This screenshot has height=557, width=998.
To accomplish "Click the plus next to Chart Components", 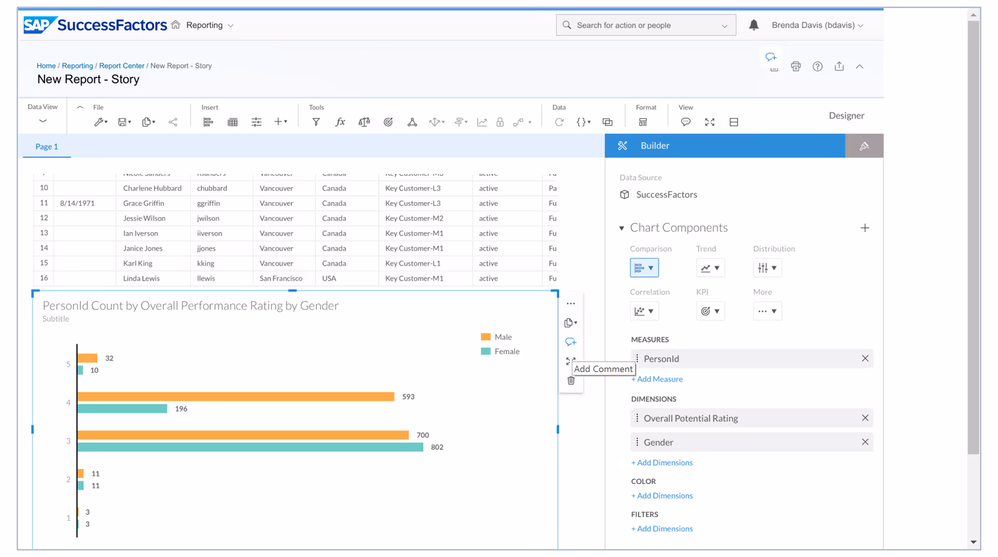I will click(865, 228).
